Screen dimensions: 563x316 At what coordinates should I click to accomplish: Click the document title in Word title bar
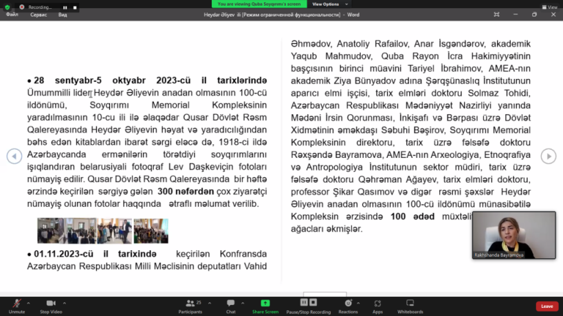click(282, 14)
